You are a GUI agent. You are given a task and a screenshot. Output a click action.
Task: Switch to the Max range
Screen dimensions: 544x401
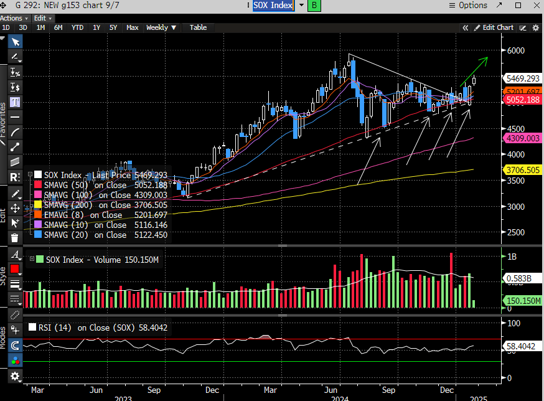(132, 27)
